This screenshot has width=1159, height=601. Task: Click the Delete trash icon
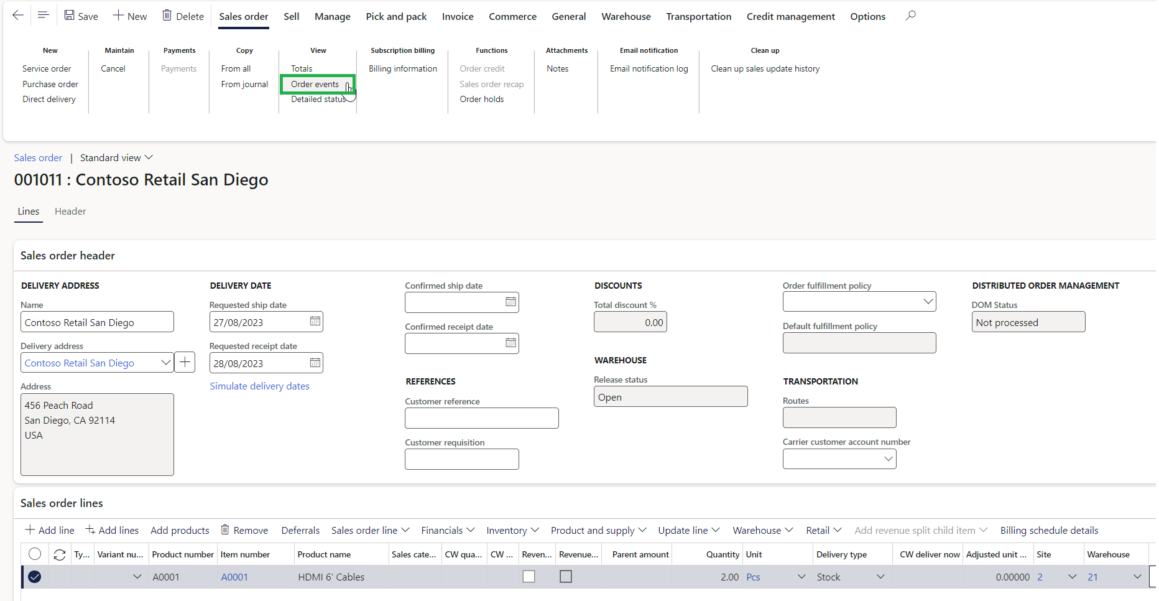tap(166, 15)
